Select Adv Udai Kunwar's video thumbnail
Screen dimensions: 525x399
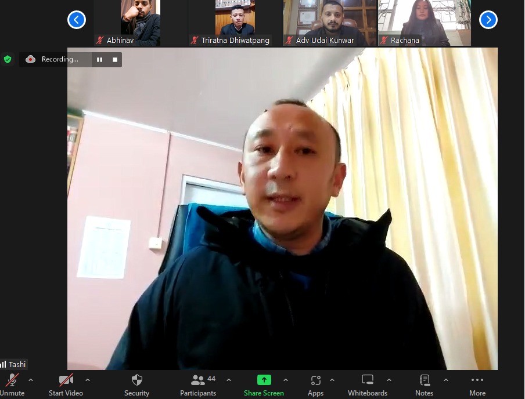point(330,23)
